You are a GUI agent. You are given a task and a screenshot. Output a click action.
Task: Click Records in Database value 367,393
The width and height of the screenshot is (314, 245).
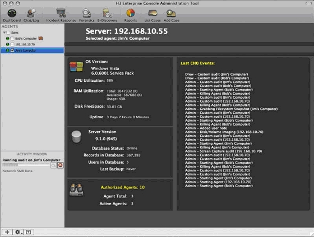(133, 155)
